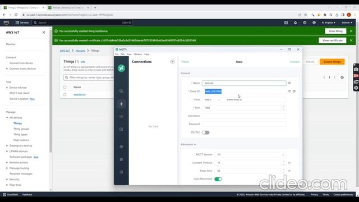Open the MQTT Version dropdown
Viewport: 359px width, 202px height.
[x=250, y=155]
